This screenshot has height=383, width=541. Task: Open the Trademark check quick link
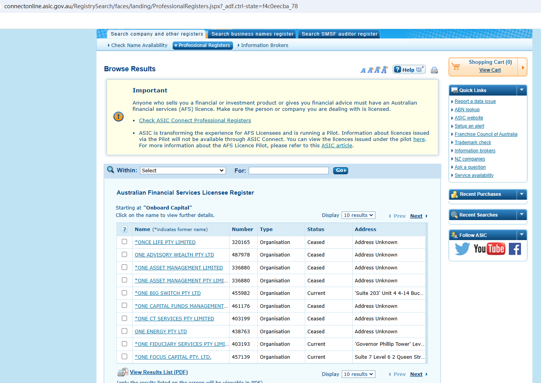click(473, 143)
